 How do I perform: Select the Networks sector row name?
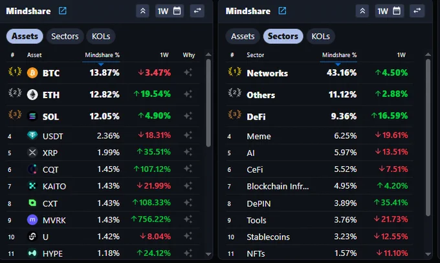(x=267, y=73)
